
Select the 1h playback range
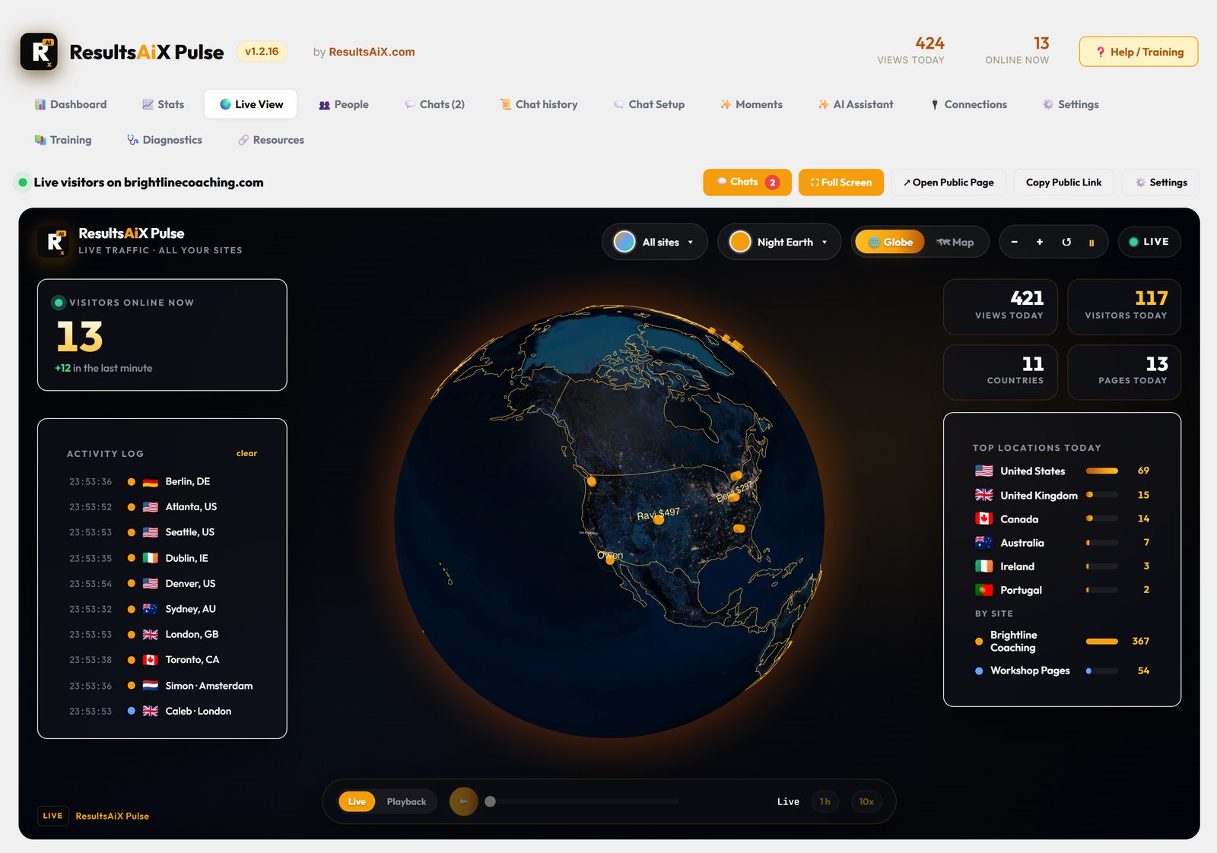825,802
